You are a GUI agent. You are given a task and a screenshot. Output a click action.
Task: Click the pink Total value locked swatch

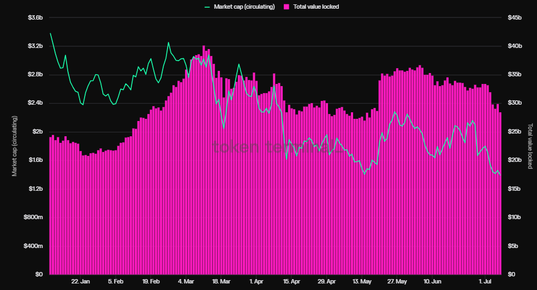coord(287,7)
